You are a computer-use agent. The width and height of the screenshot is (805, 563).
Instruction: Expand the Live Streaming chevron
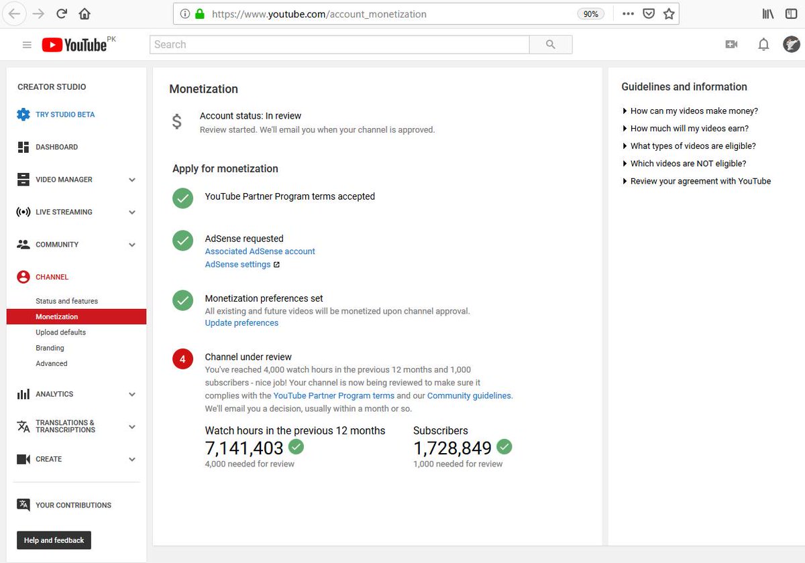pyautogui.click(x=132, y=212)
